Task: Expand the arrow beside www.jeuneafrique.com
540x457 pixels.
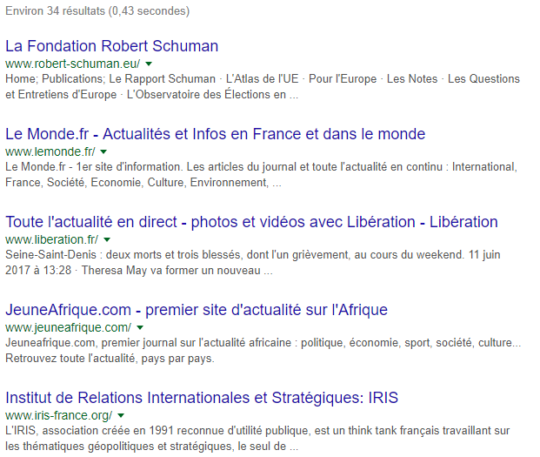Action: (140, 327)
